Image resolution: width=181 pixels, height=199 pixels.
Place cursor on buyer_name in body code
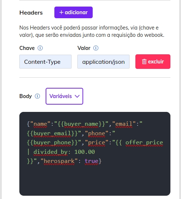pyautogui.click(x=81, y=124)
